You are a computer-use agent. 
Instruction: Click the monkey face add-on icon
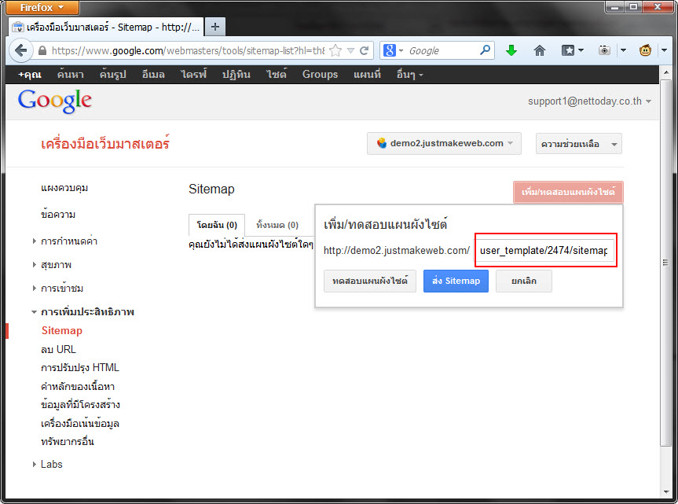(x=645, y=50)
